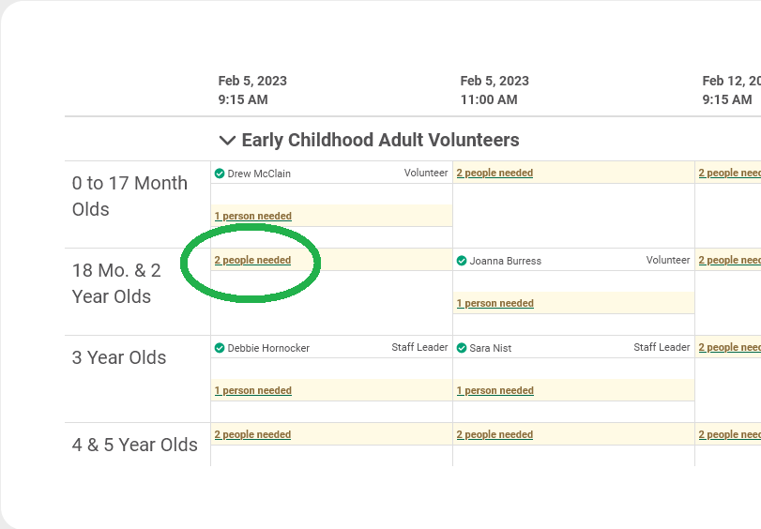Image resolution: width=761 pixels, height=529 pixels.
Task: Click the green check icon beside Drew McClain
Action: click(x=220, y=174)
